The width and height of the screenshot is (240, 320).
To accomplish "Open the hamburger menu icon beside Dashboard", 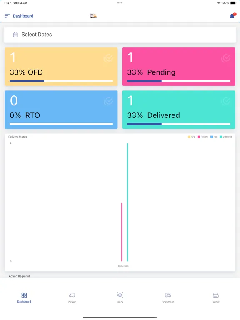I will [7, 16].
